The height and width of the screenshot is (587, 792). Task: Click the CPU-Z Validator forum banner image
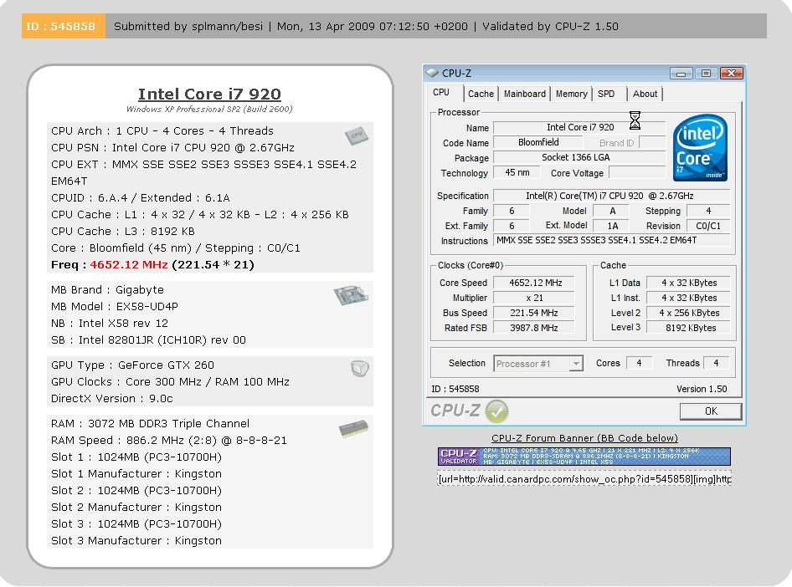(584, 457)
